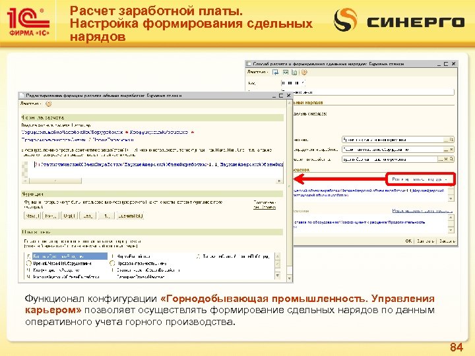The image size is (475, 356).
Task: Open Редактировать формулу dropdown button
Action: coord(421,179)
